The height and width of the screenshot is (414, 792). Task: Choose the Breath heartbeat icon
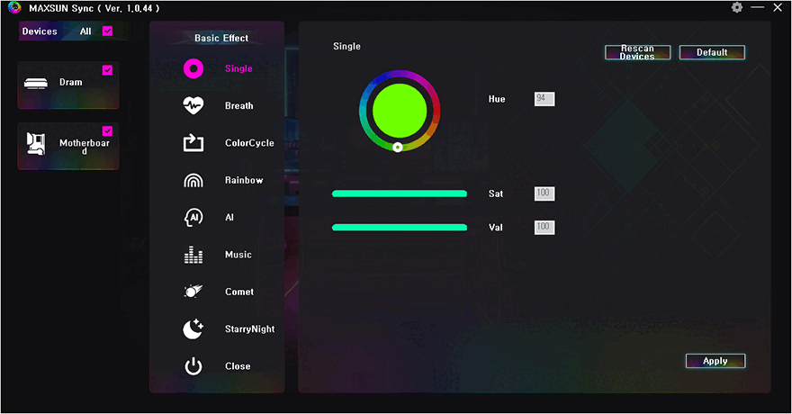[x=193, y=105]
